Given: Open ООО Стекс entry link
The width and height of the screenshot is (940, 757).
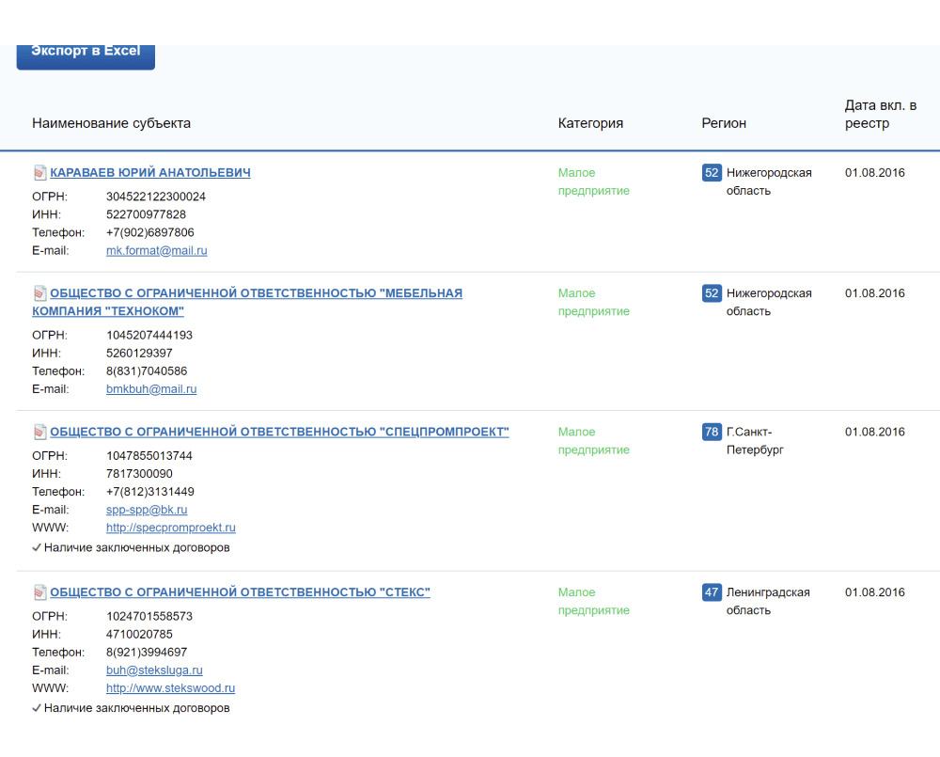Looking at the screenshot, I should (x=240, y=593).
